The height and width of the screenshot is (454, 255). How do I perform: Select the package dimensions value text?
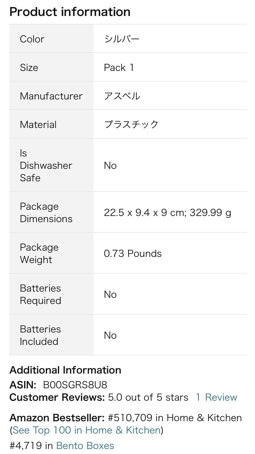coord(167,213)
